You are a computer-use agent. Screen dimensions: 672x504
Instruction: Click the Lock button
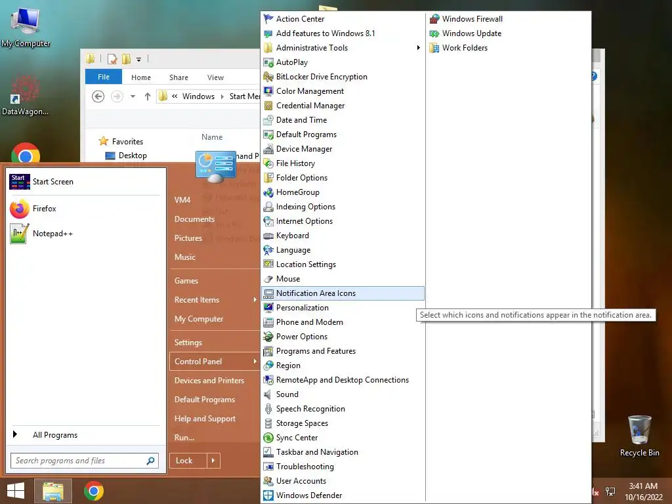[x=188, y=461]
